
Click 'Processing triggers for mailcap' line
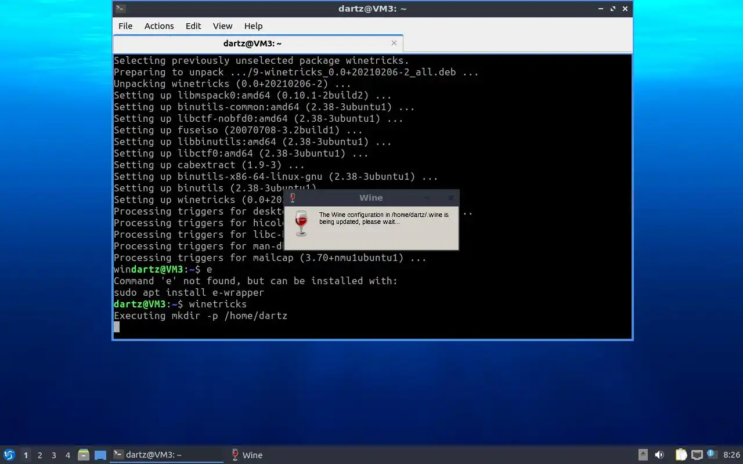tap(270, 258)
